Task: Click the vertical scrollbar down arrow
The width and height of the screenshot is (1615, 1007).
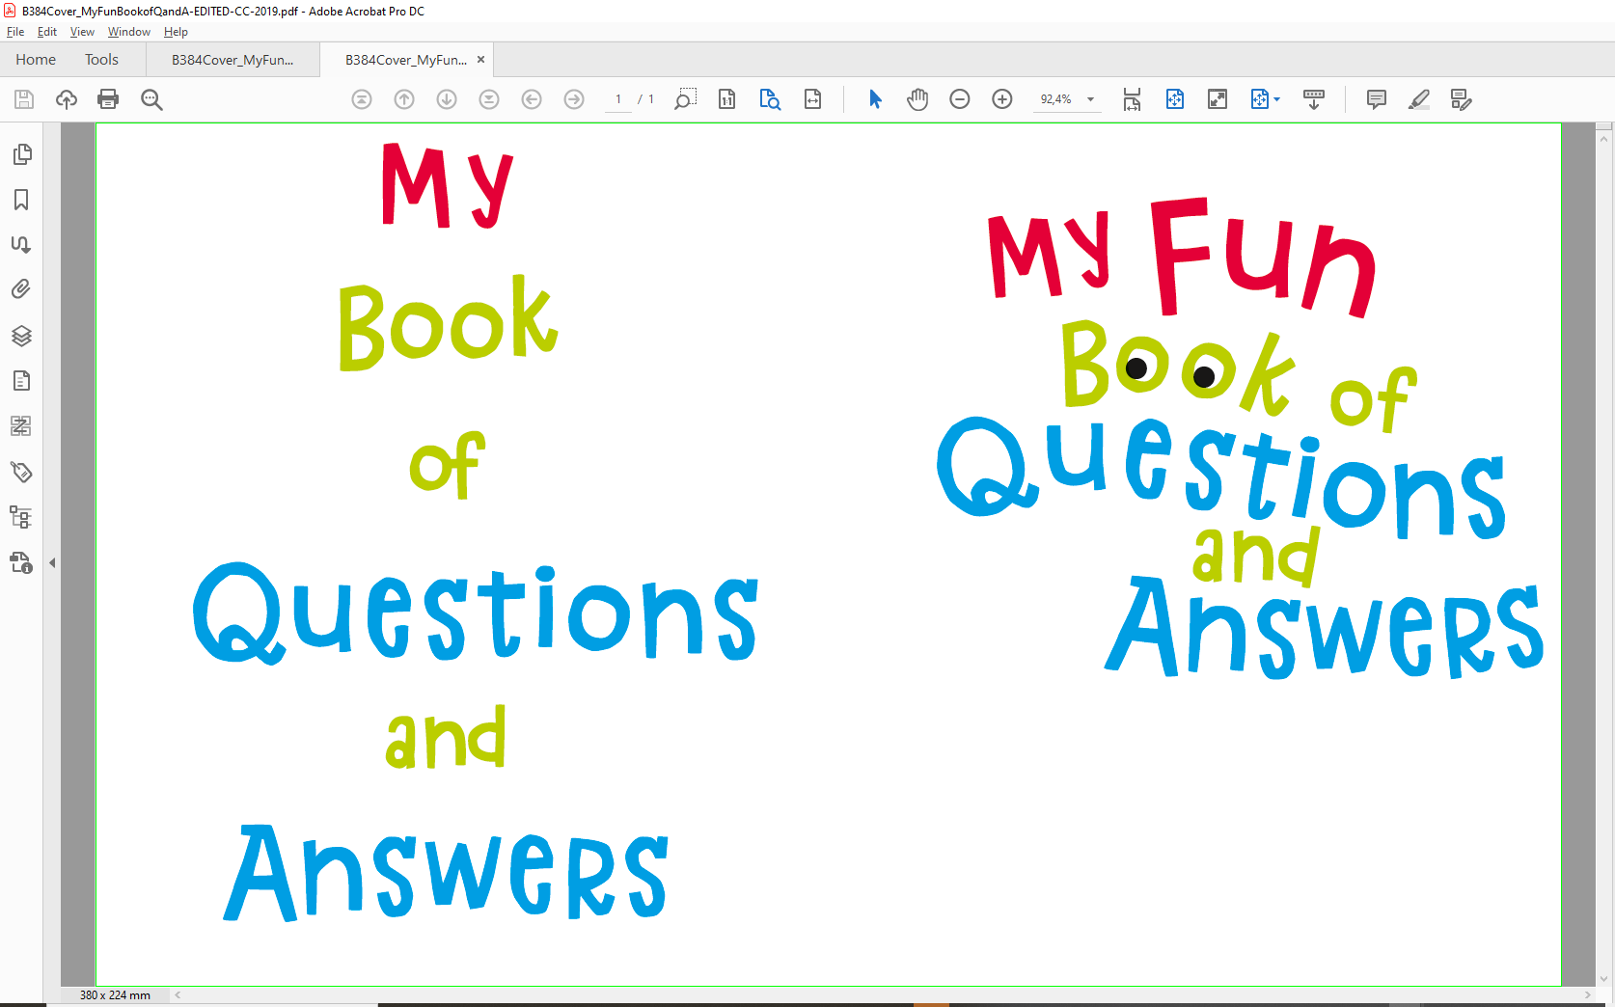Action: tap(1604, 978)
